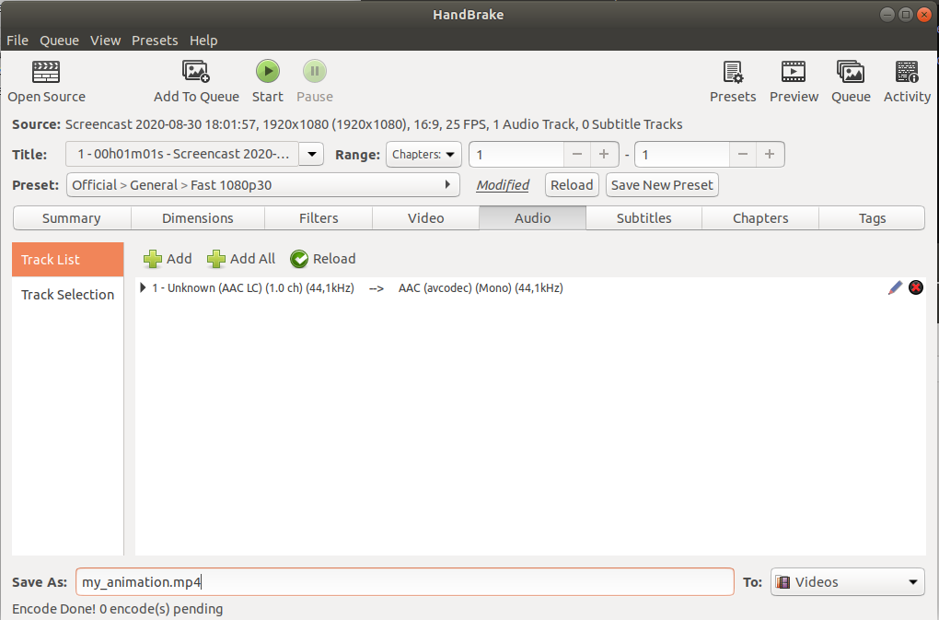Image resolution: width=939 pixels, height=620 pixels.
Task: Maximize the HandBrake window
Action: (x=906, y=15)
